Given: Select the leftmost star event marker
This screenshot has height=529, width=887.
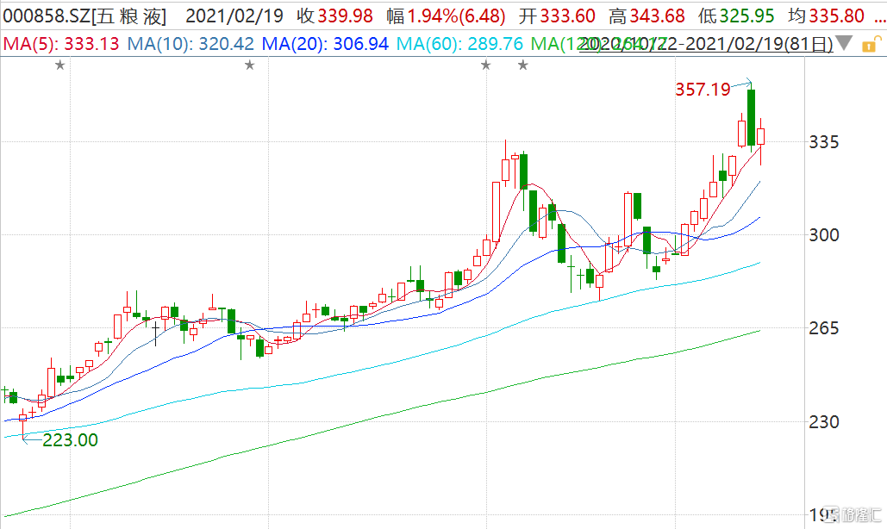Looking at the screenshot, I should pyautogui.click(x=60, y=65).
